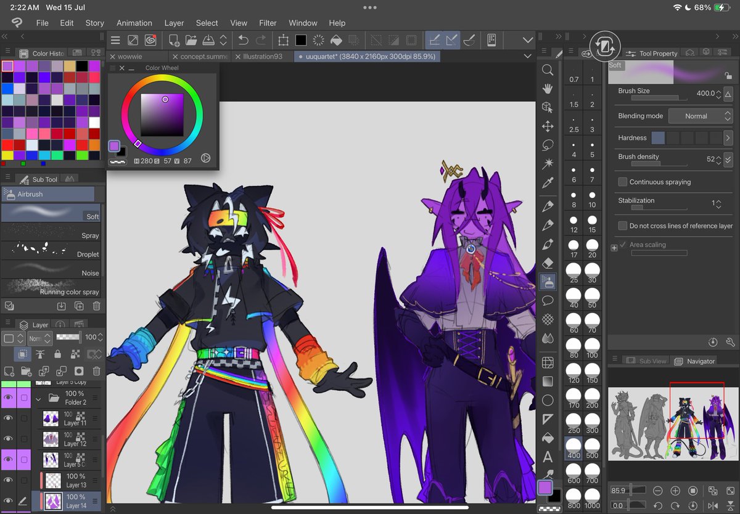The width and height of the screenshot is (740, 514).
Task: Select the Text tool
Action: click(x=547, y=457)
